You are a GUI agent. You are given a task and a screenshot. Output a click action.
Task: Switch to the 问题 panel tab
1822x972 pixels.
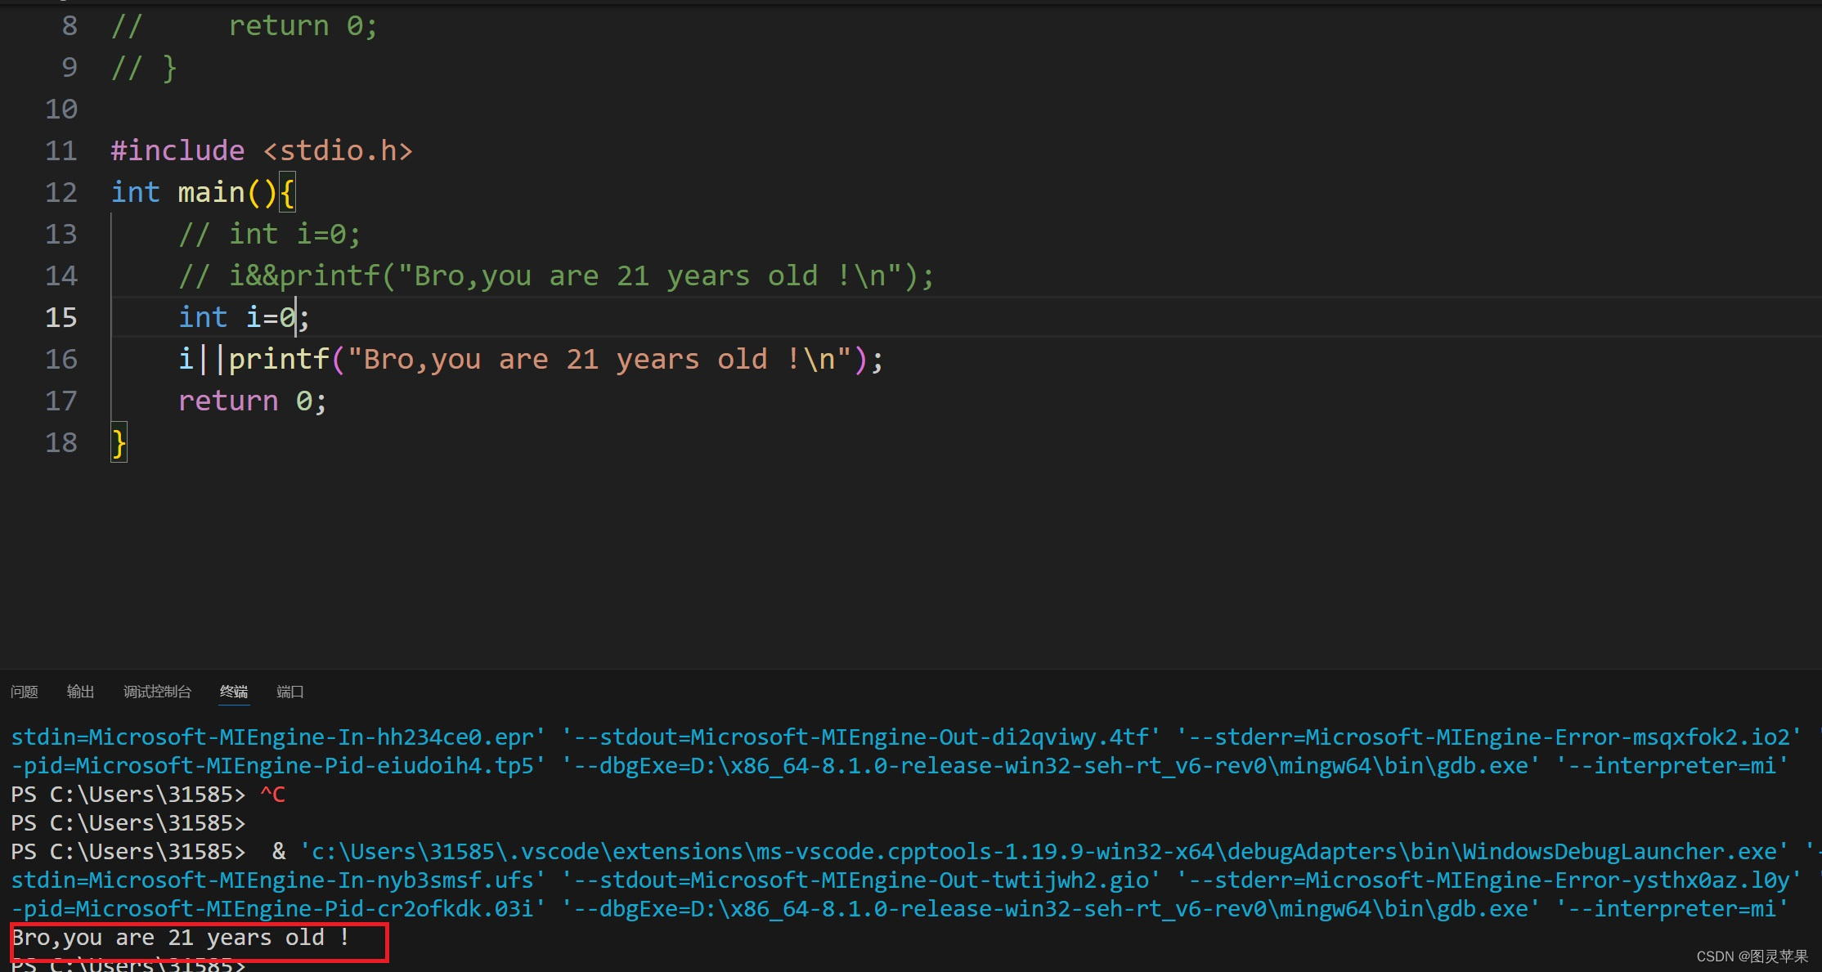25,692
